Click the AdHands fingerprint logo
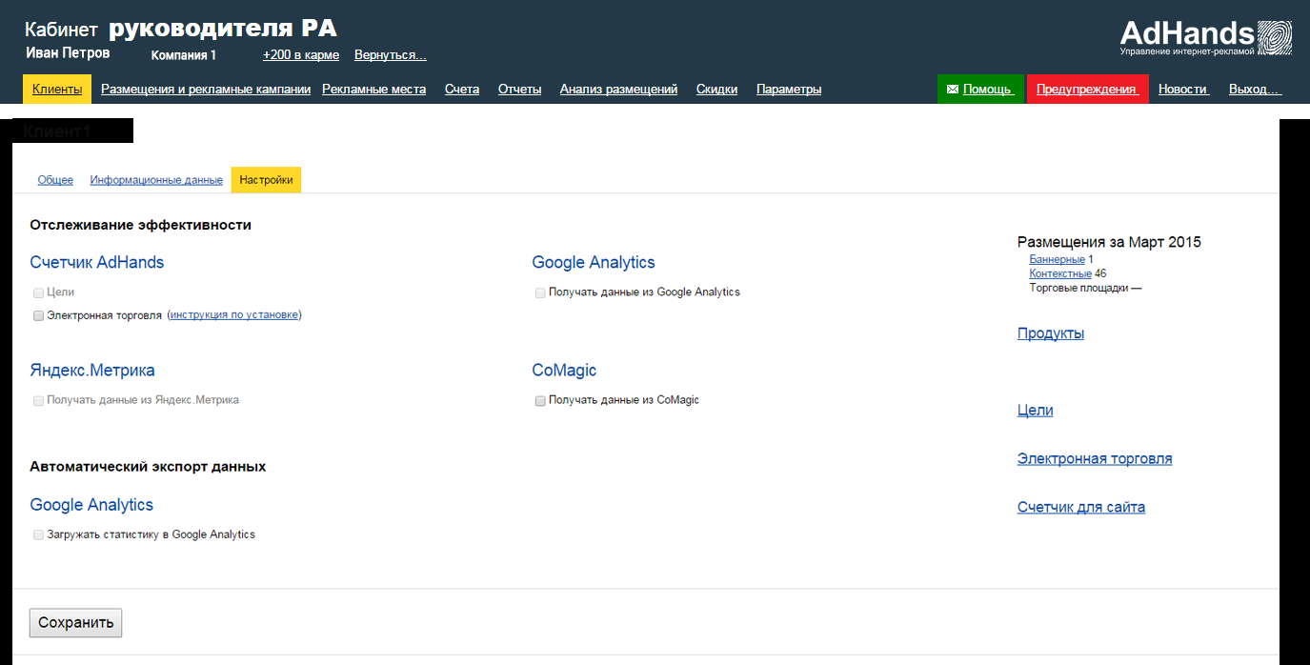The image size is (1310, 665). (1275, 38)
